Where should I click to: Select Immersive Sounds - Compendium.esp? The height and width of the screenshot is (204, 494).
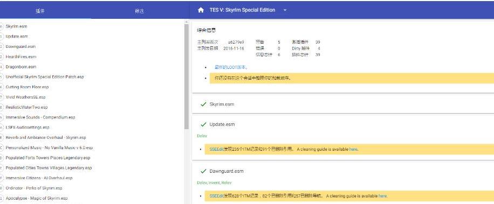[x=40, y=117]
